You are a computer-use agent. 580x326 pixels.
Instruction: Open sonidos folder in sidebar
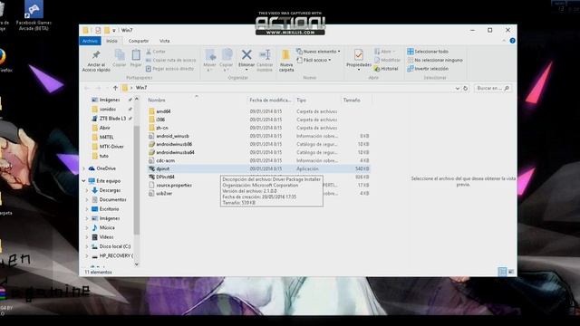pyautogui.click(x=108, y=109)
